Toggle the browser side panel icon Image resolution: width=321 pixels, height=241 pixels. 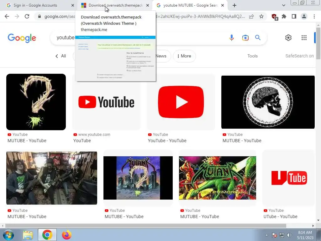tap(294, 16)
